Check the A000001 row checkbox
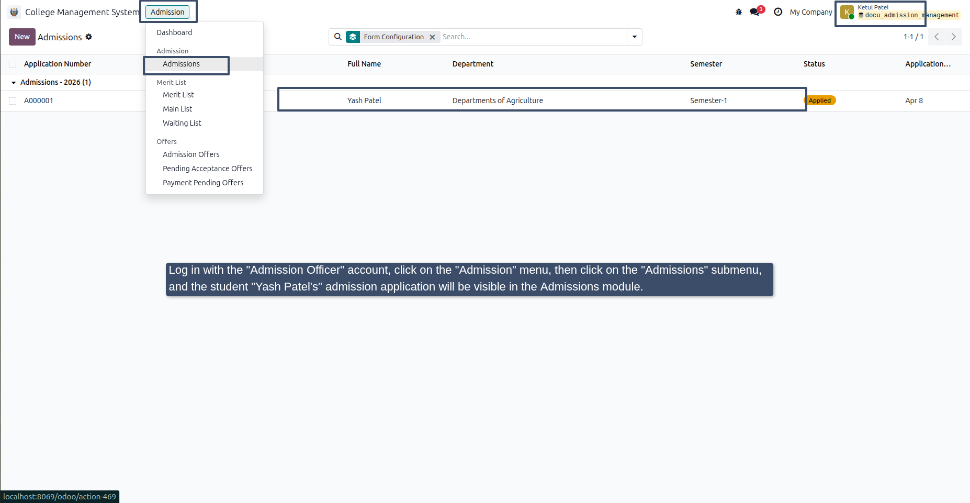This screenshot has height=503, width=970. pos(13,101)
